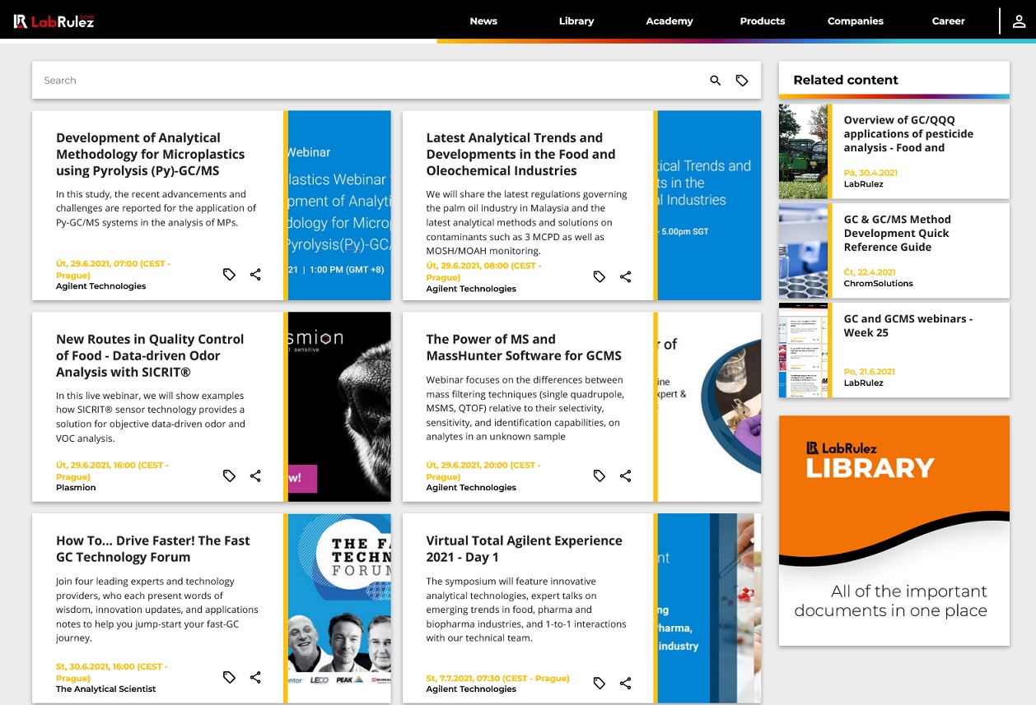Open the Companies menu
1036x705 pixels.
point(856,21)
